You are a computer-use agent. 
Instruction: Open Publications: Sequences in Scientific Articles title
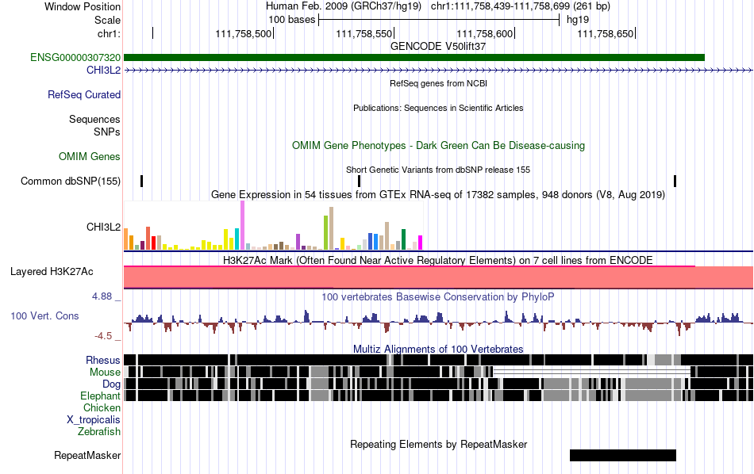[x=438, y=108]
